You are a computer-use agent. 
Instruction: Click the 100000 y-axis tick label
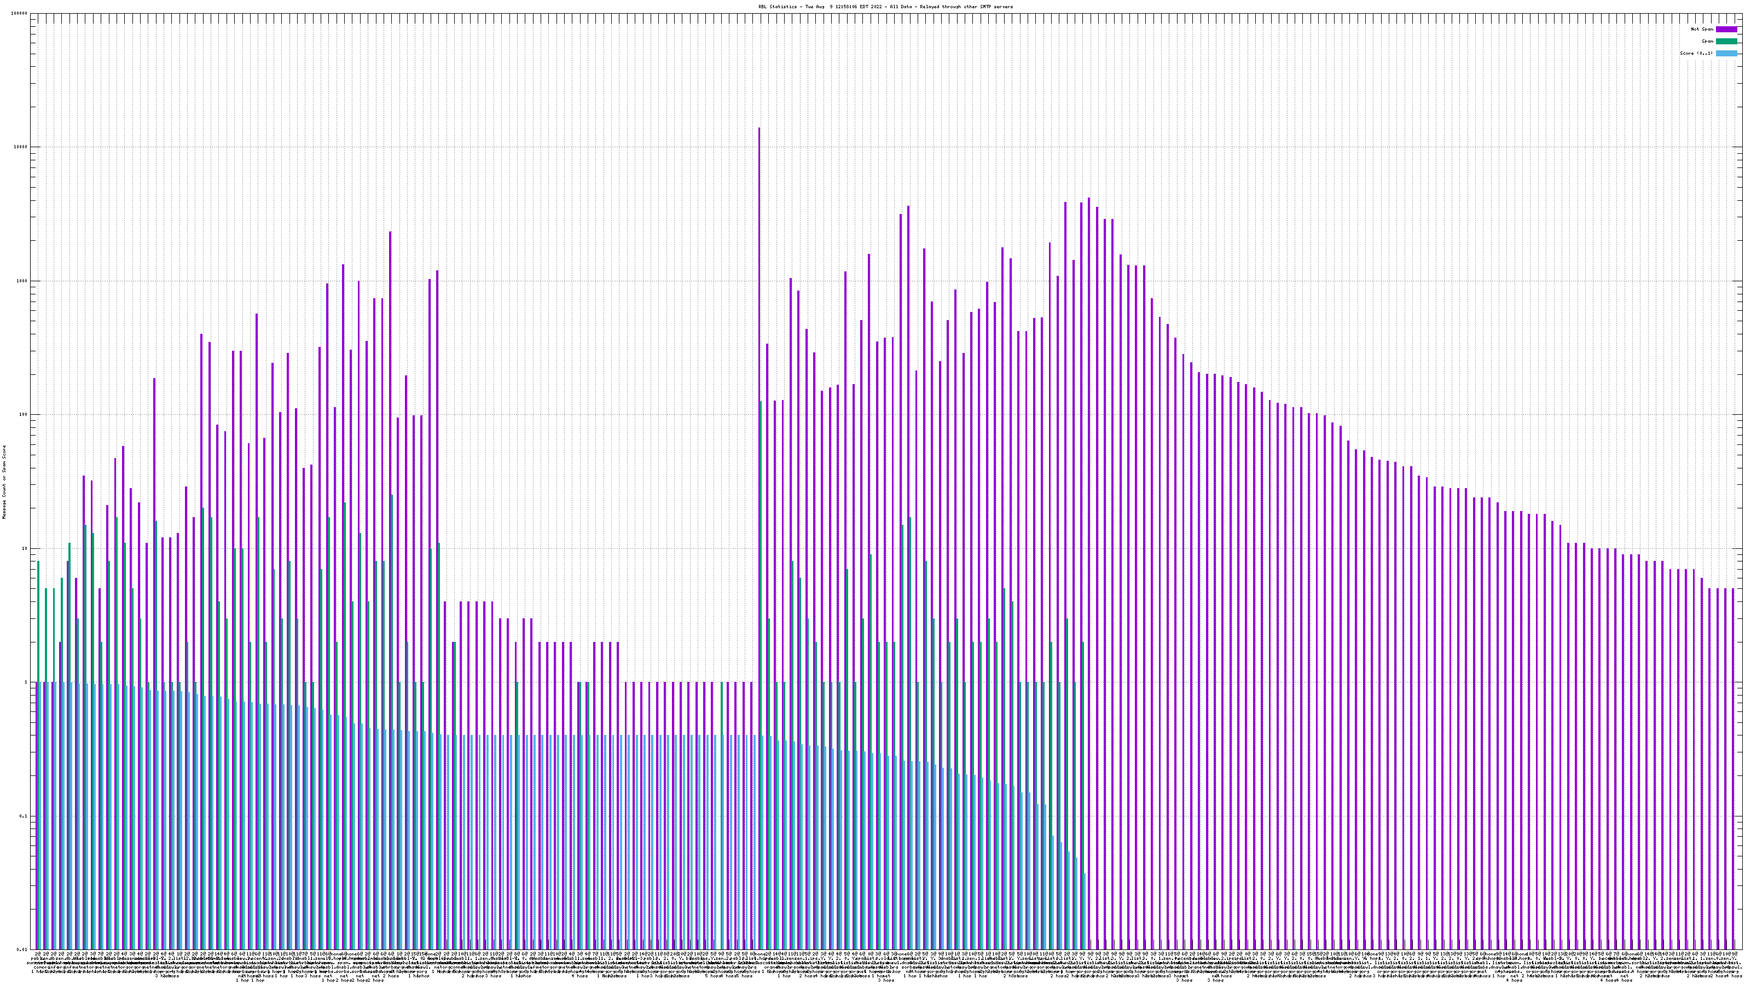[20, 14]
